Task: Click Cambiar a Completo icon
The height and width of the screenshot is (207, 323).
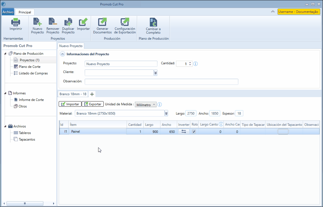Action: click(x=153, y=22)
